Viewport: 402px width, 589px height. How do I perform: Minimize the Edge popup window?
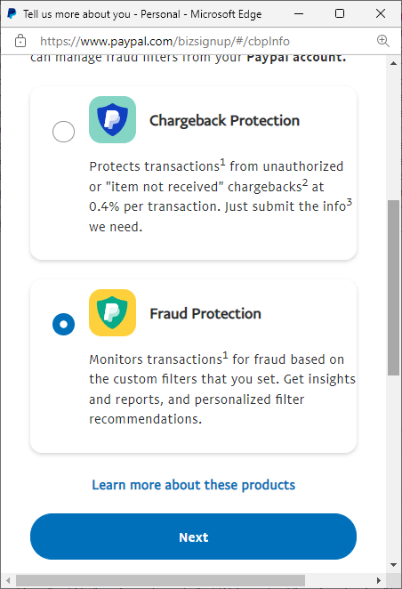coord(299,13)
